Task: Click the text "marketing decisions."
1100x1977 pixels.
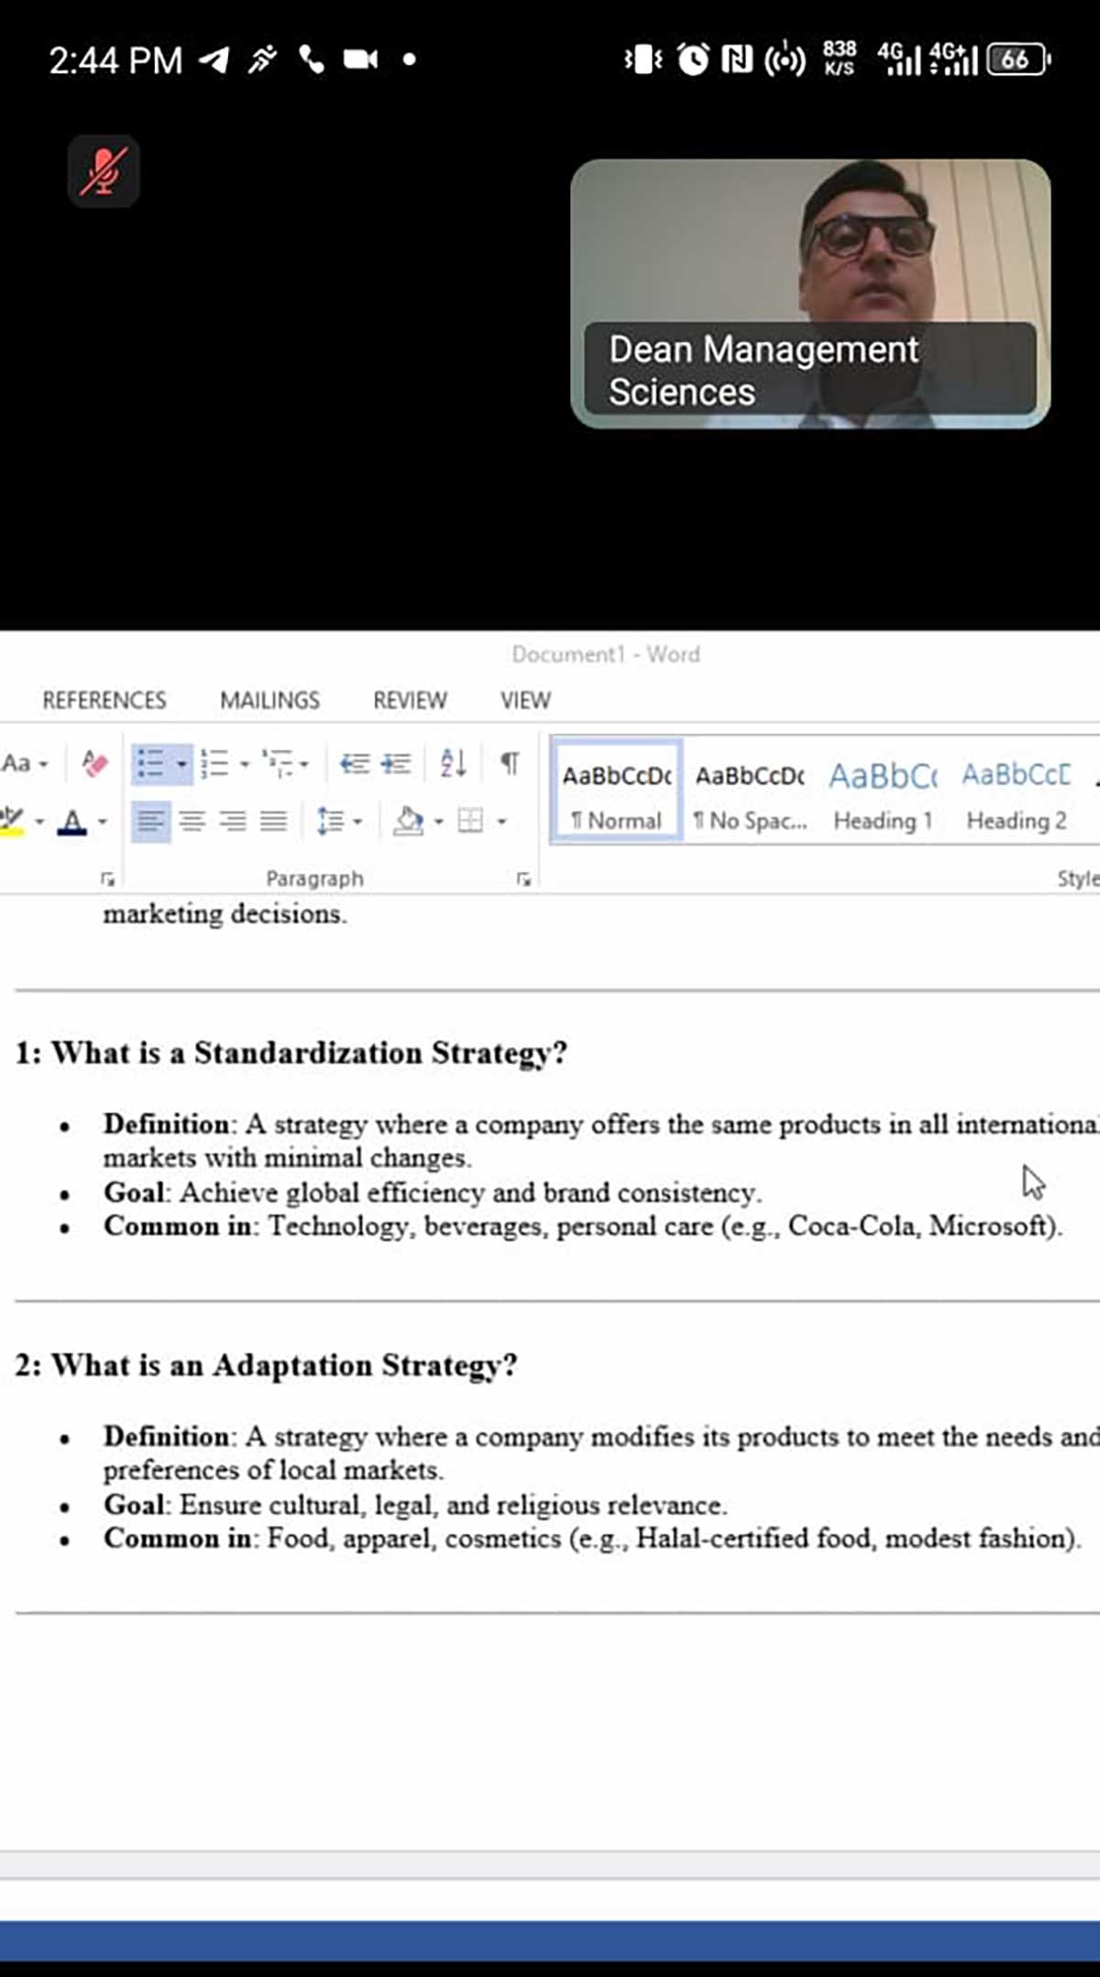Action: [x=225, y=914]
